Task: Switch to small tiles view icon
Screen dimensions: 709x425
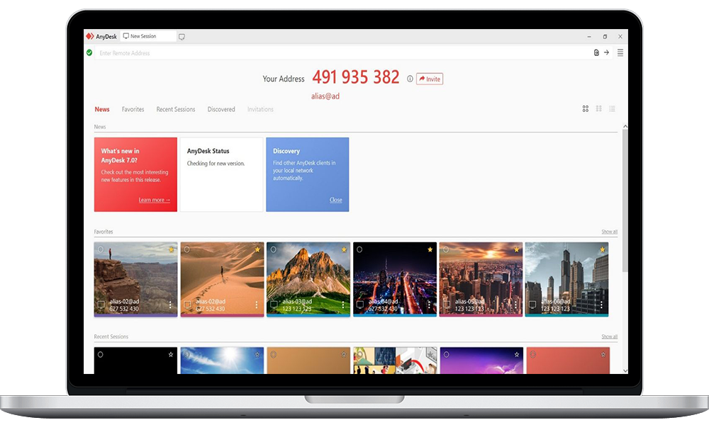Action: [599, 109]
